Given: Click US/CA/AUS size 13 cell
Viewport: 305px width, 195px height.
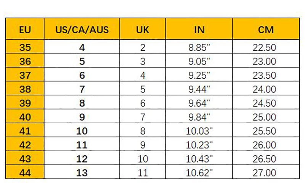Looking at the screenshot, I should point(82,172).
